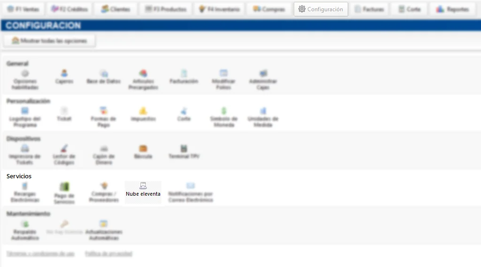Open Administrar Cajas option
Viewport: 481px width, 267px height.
pyautogui.click(x=263, y=80)
